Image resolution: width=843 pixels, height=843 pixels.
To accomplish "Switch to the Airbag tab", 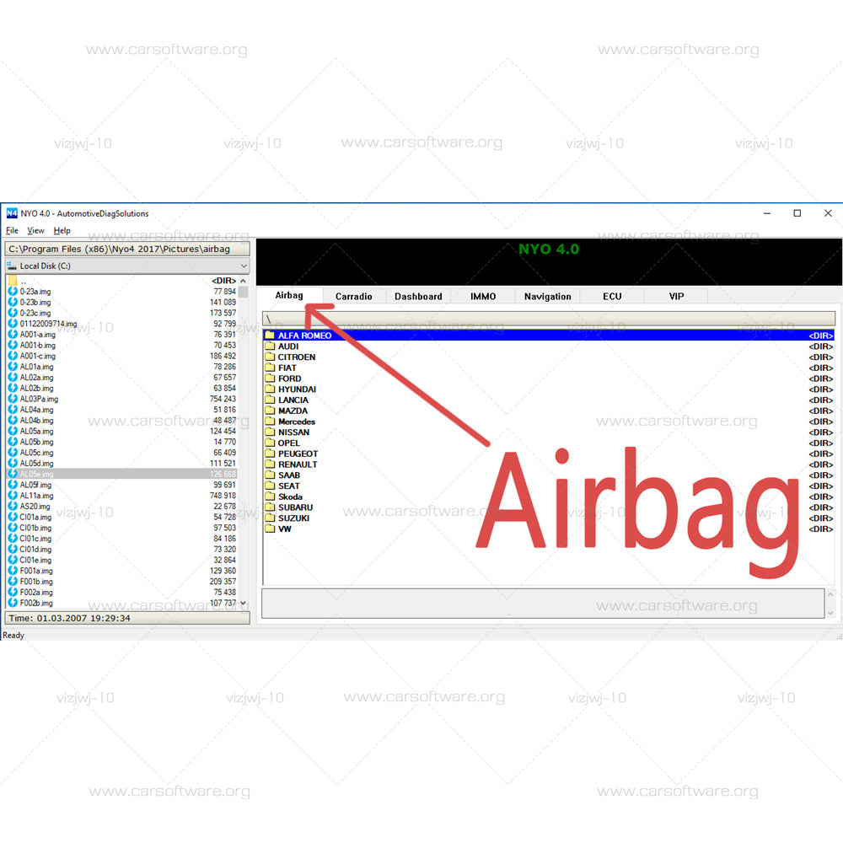I will [289, 295].
